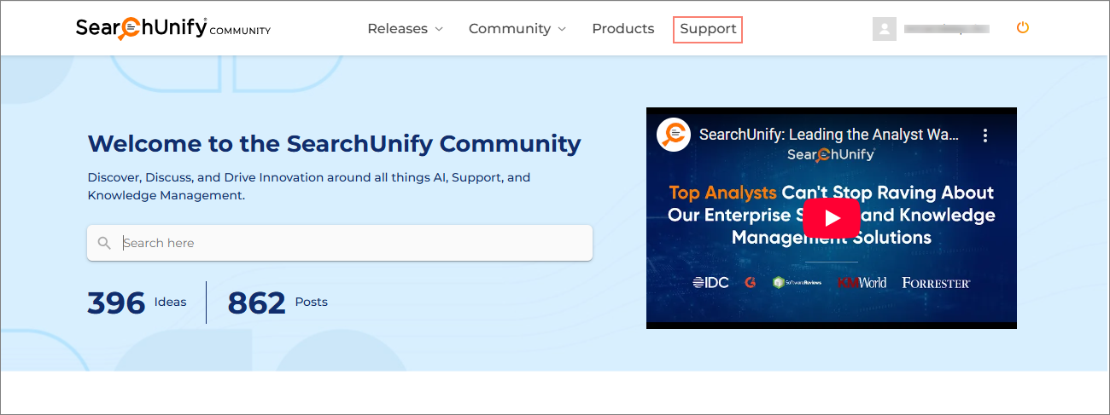
Task: Open the user avatar profile icon
Action: [x=884, y=29]
